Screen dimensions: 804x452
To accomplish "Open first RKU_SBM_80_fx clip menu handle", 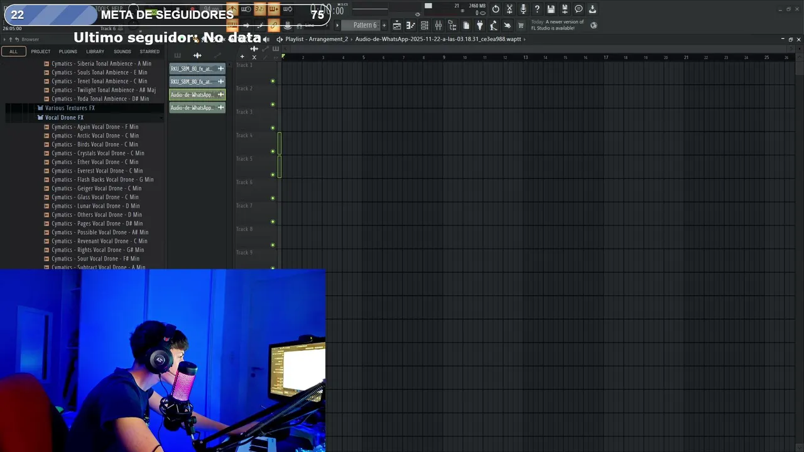I will [220, 68].
